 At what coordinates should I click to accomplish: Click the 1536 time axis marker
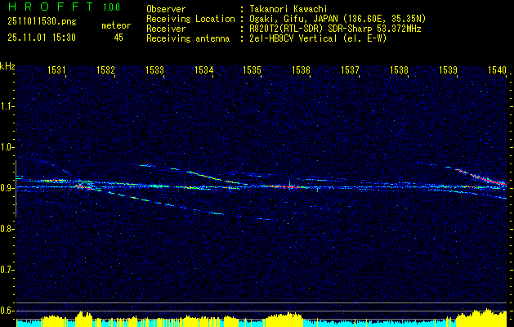coord(301,69)
